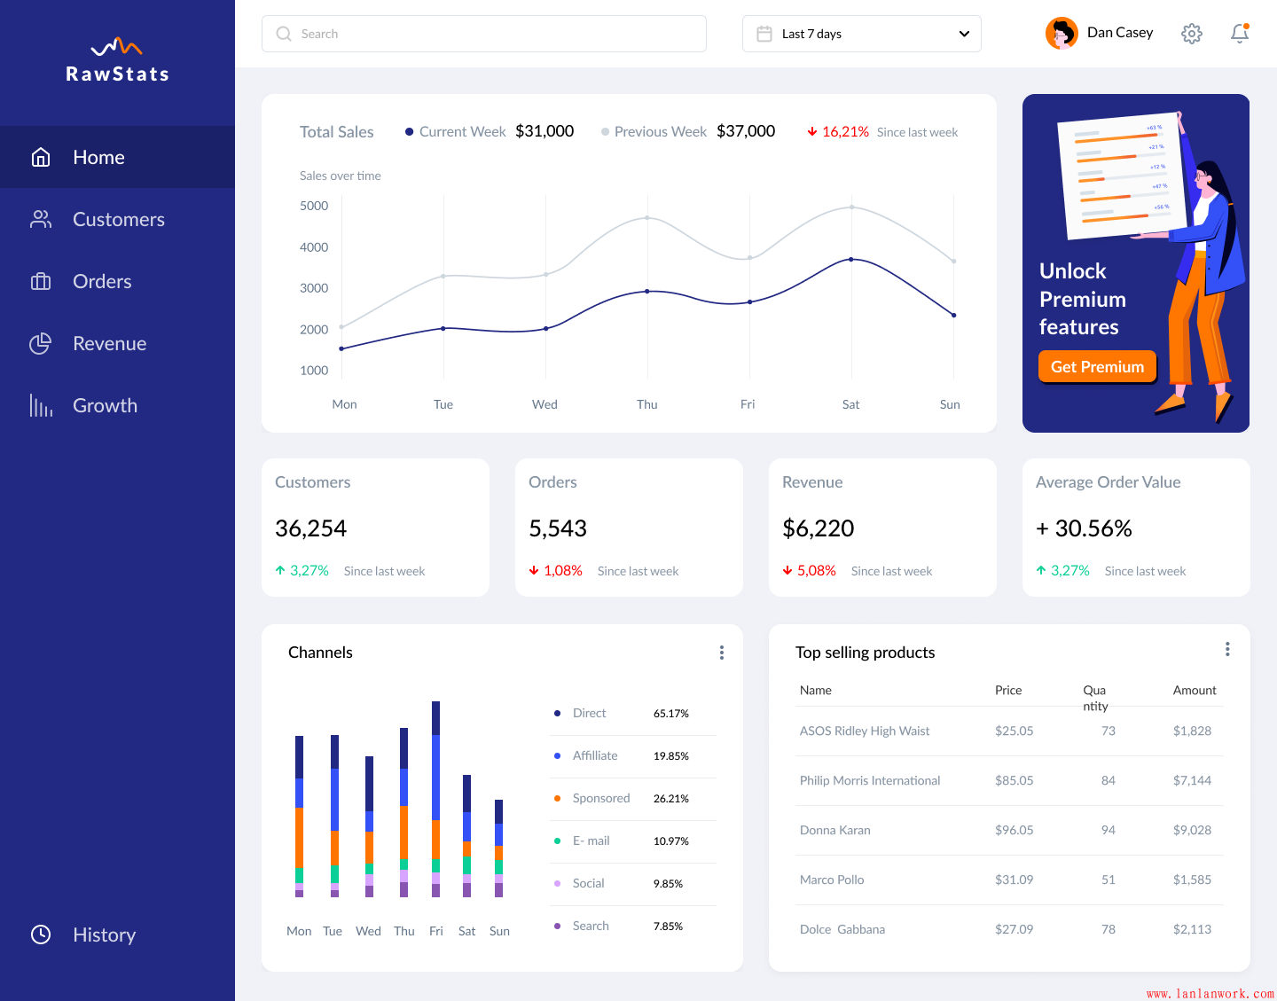
Task: Toggle the Current Week legend series
Action: 455,132
